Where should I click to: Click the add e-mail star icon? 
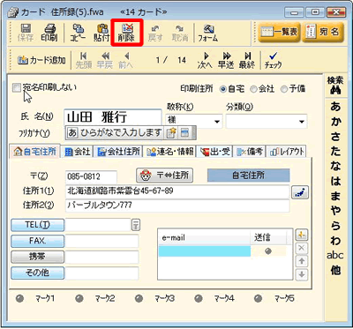point(302,235)
